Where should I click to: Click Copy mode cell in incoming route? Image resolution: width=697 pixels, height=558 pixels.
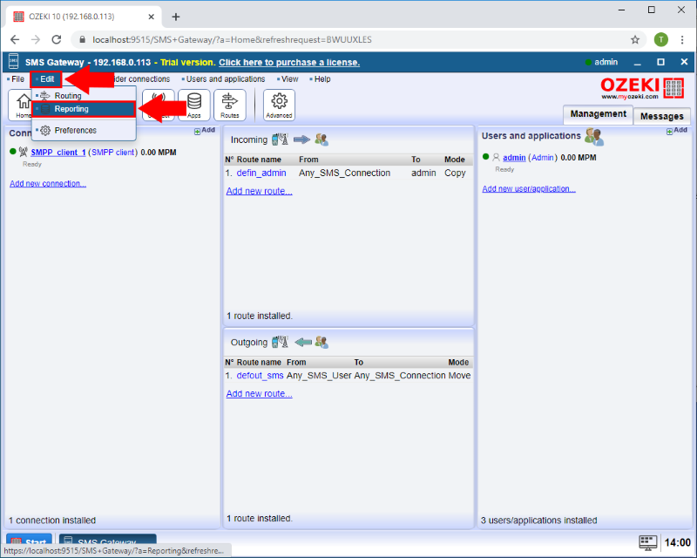(455, 174)
